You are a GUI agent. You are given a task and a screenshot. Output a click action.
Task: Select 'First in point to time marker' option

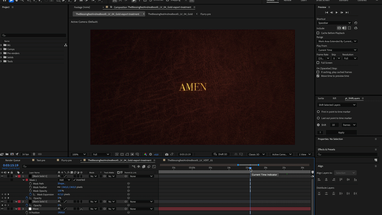pos(318,112)
